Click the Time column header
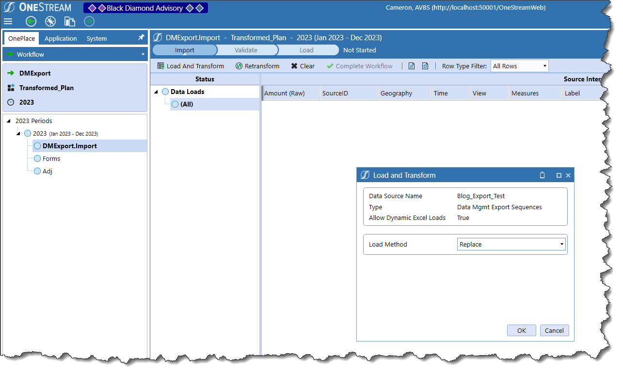This screenshot has height=373, width=623. [x=451, y=93]
